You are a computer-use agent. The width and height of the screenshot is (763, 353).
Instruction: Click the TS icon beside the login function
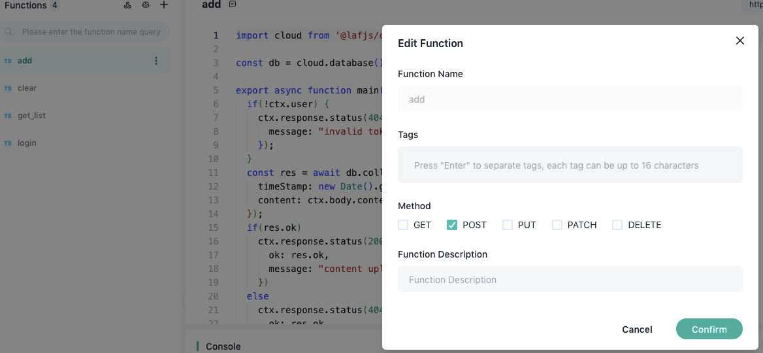[8, 143]
